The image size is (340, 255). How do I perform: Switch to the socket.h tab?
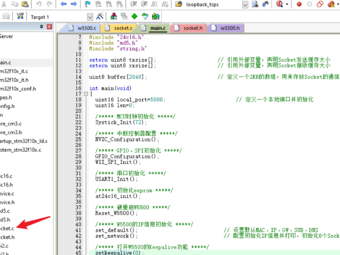(x=192, y=28)
